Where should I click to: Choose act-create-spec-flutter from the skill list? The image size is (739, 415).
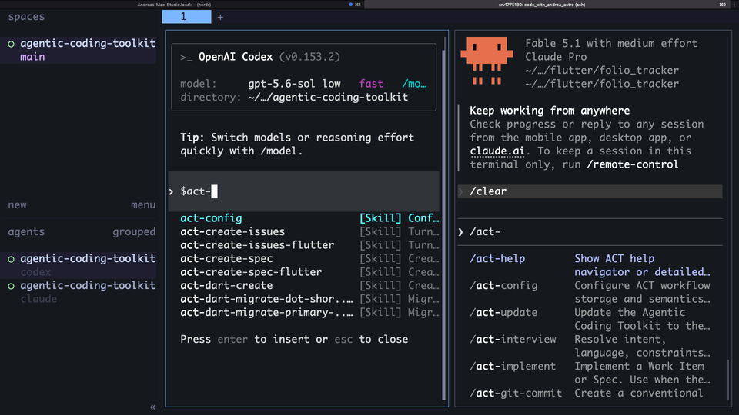click(309, 272)
